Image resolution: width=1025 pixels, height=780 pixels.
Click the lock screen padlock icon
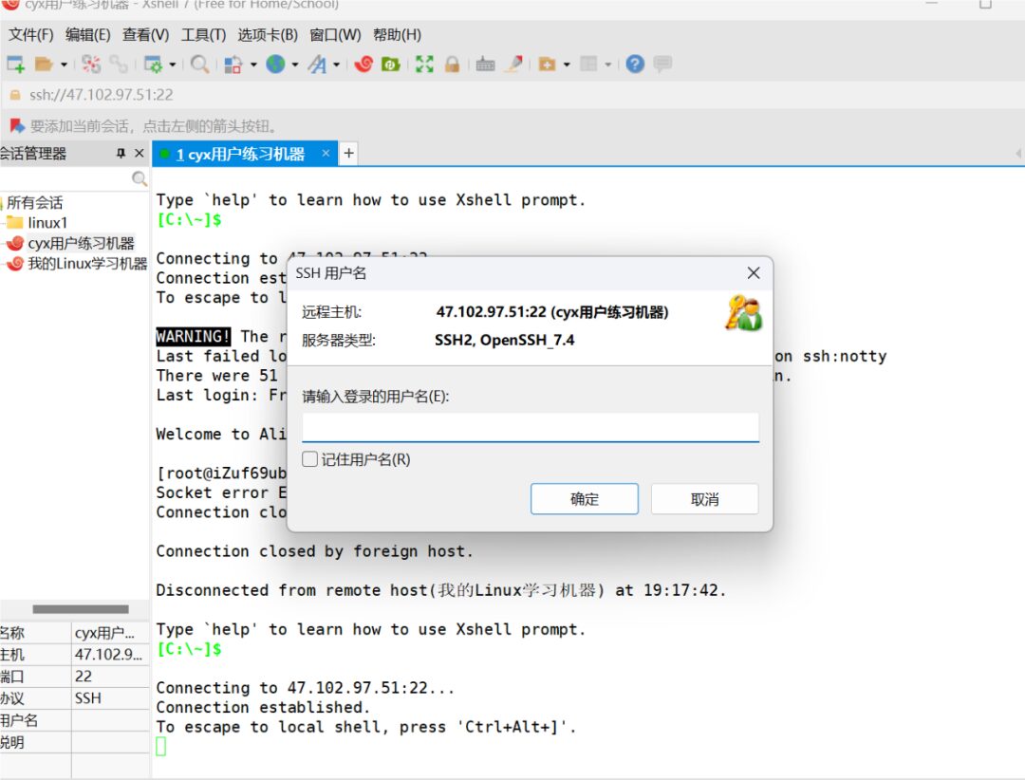pyautogui.click(x=452, y=65)
